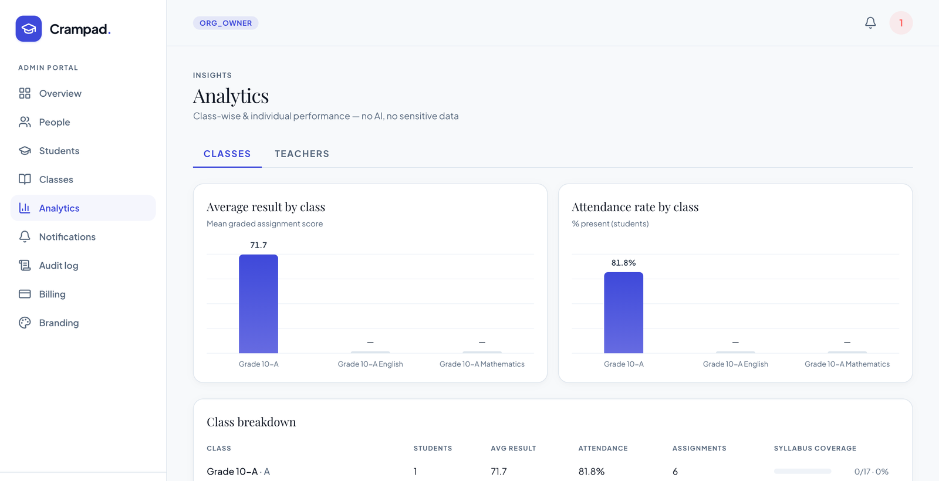Click the Billing credit card icon
Image resolution: width=939 pixels, height=481 pixels.
(25, 294)
